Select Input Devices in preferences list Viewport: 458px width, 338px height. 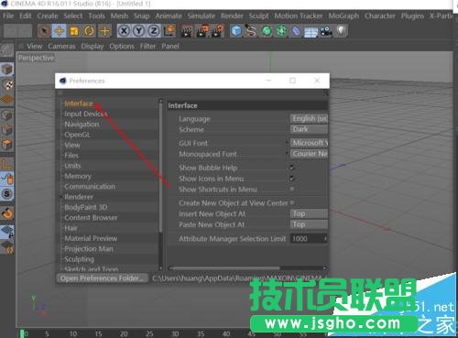tap(86, 114)
